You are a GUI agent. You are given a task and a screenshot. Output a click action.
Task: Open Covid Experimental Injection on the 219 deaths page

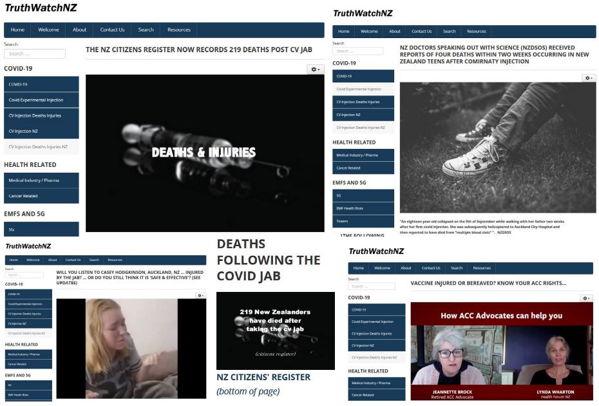pyautogui.click(x=41, y=100)
